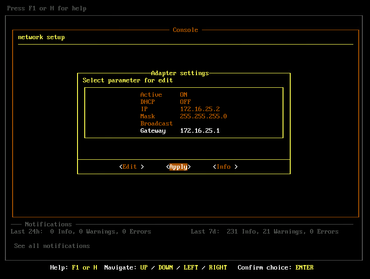Click the ENTER confirm choice hint
Image resolution: width=370 pixels, height=279 pixels.
pyautogui.click(x=304, y=268)
